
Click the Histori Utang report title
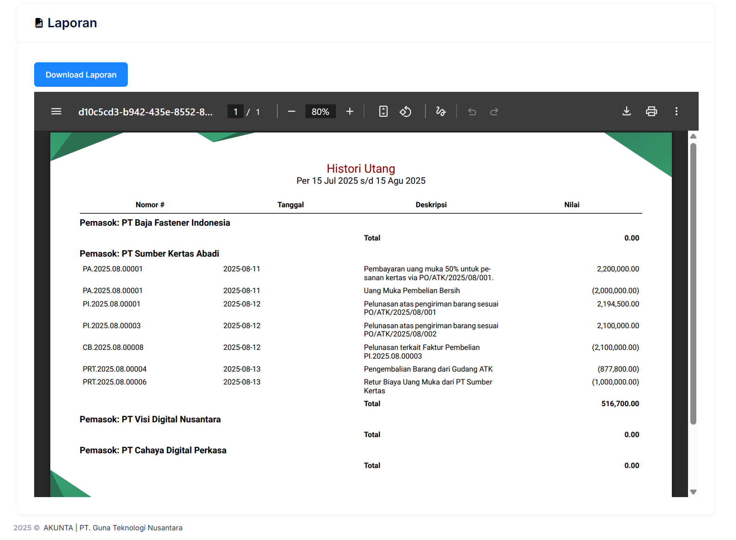point(360,168)
